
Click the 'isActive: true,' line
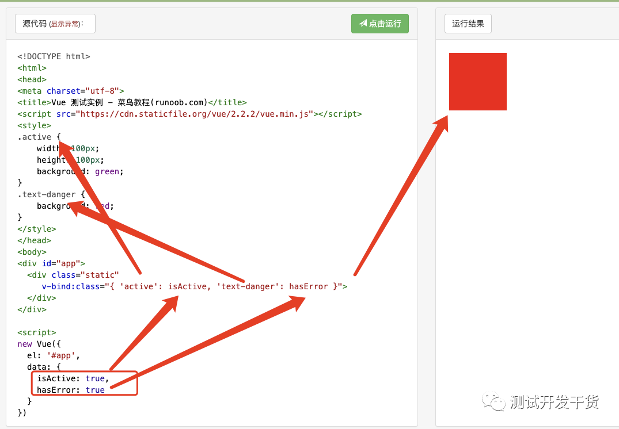click(73, 378)
